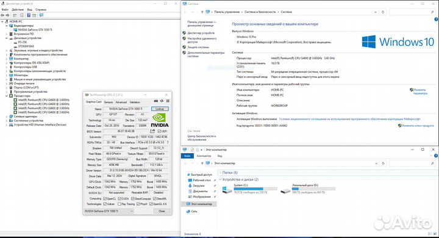
Task: Switch to the Advanced tab in GPU-Z
Action: pyautogui.click(x=121, y=103)
